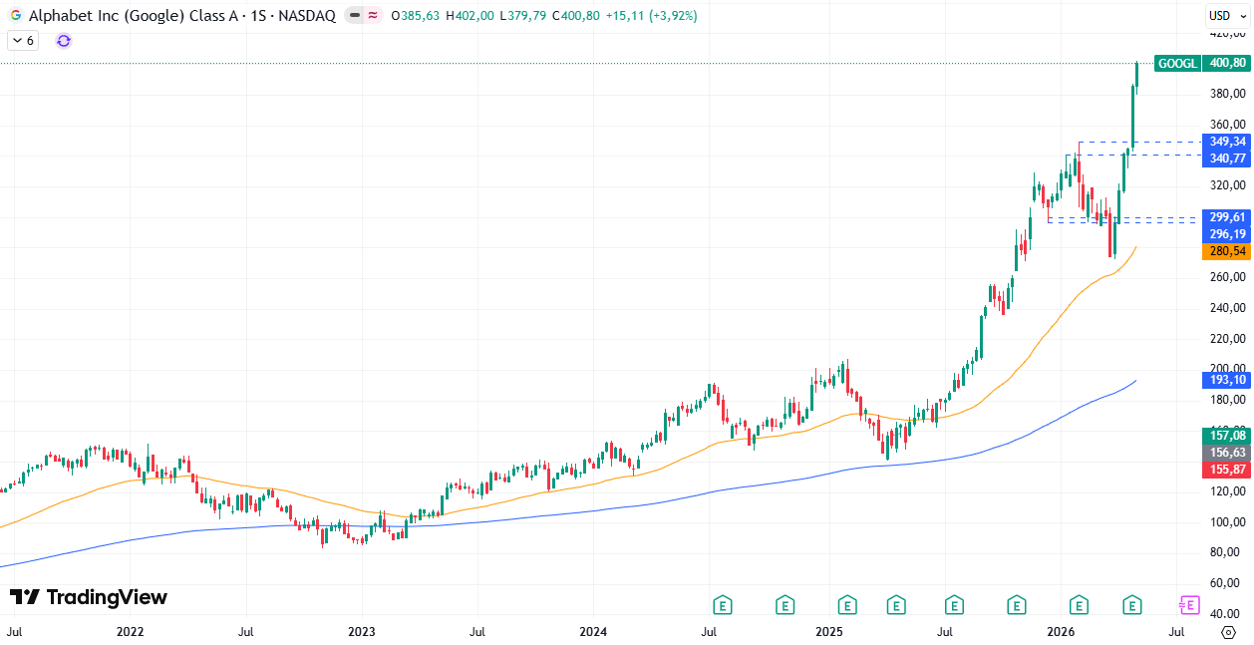This screenshot has height=645, width=1254.
Task: Click the TradingView logo
Action: (89, 597)
